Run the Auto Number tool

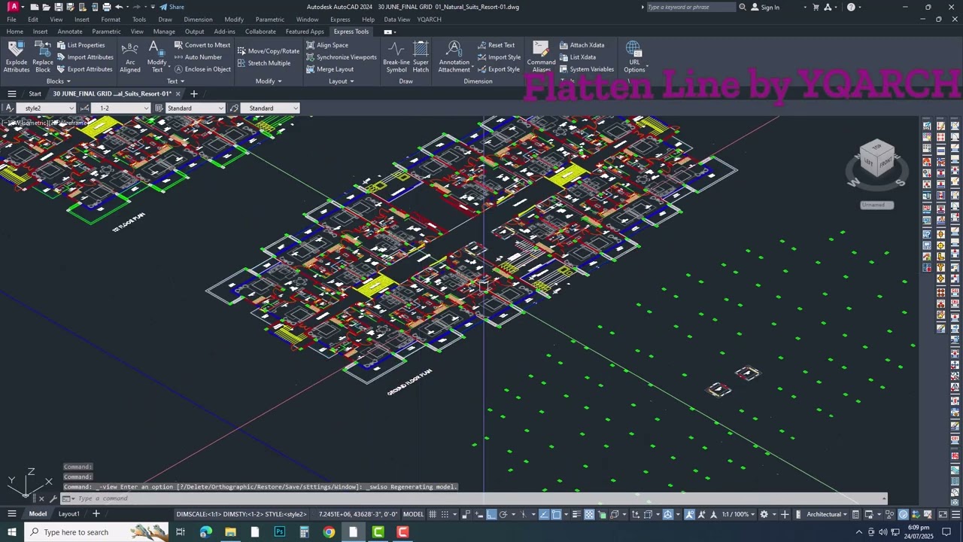(x=198, y=57)
